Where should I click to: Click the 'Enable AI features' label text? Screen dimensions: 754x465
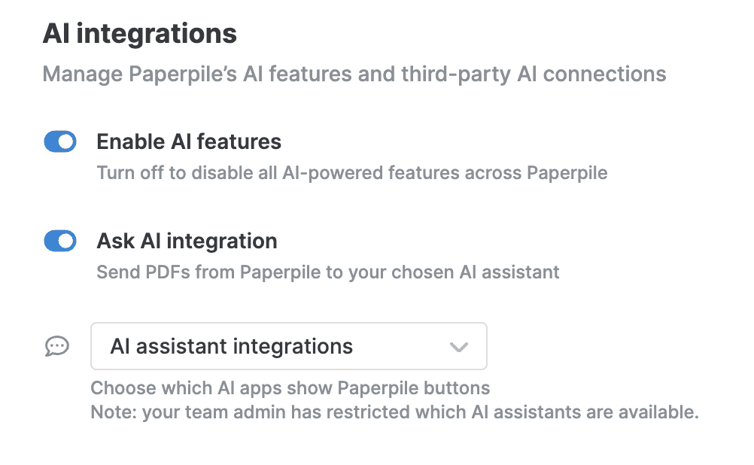[189, 142]
